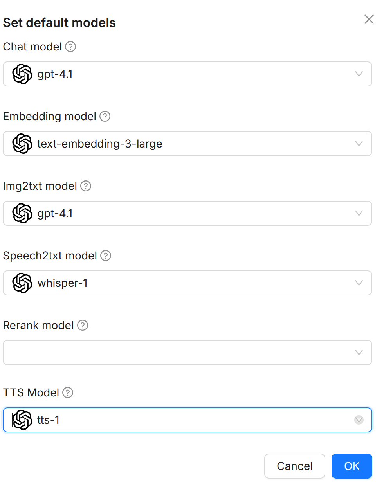This screenshot has width=384, height=486.
Task: Click the OpenAI logo beside whisper-1
Action: (x=22, y=283)
